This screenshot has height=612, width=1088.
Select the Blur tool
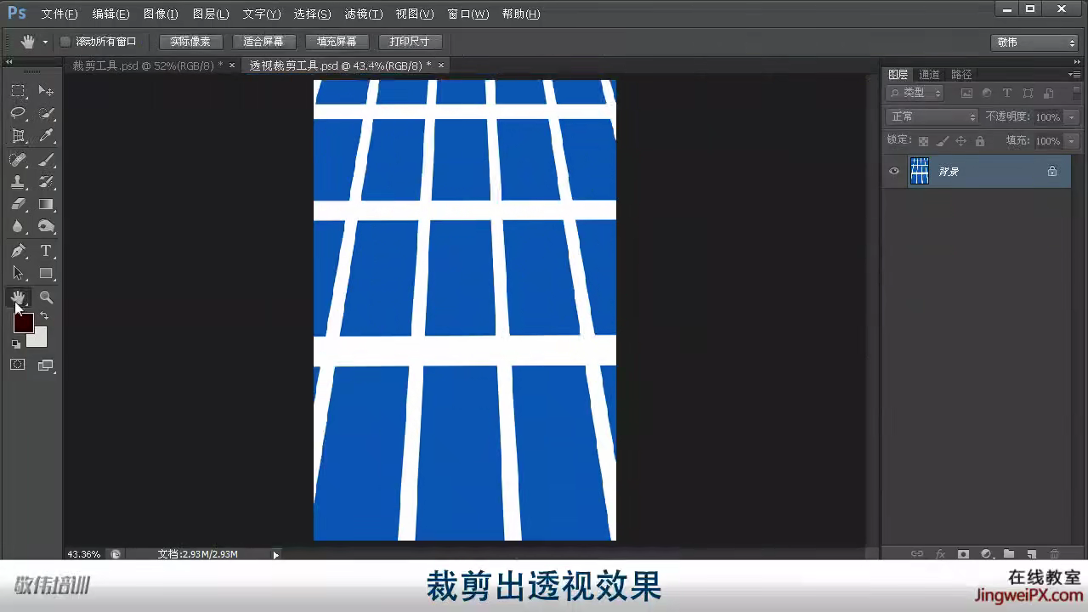pyautogui.click(x=18, y=227)
